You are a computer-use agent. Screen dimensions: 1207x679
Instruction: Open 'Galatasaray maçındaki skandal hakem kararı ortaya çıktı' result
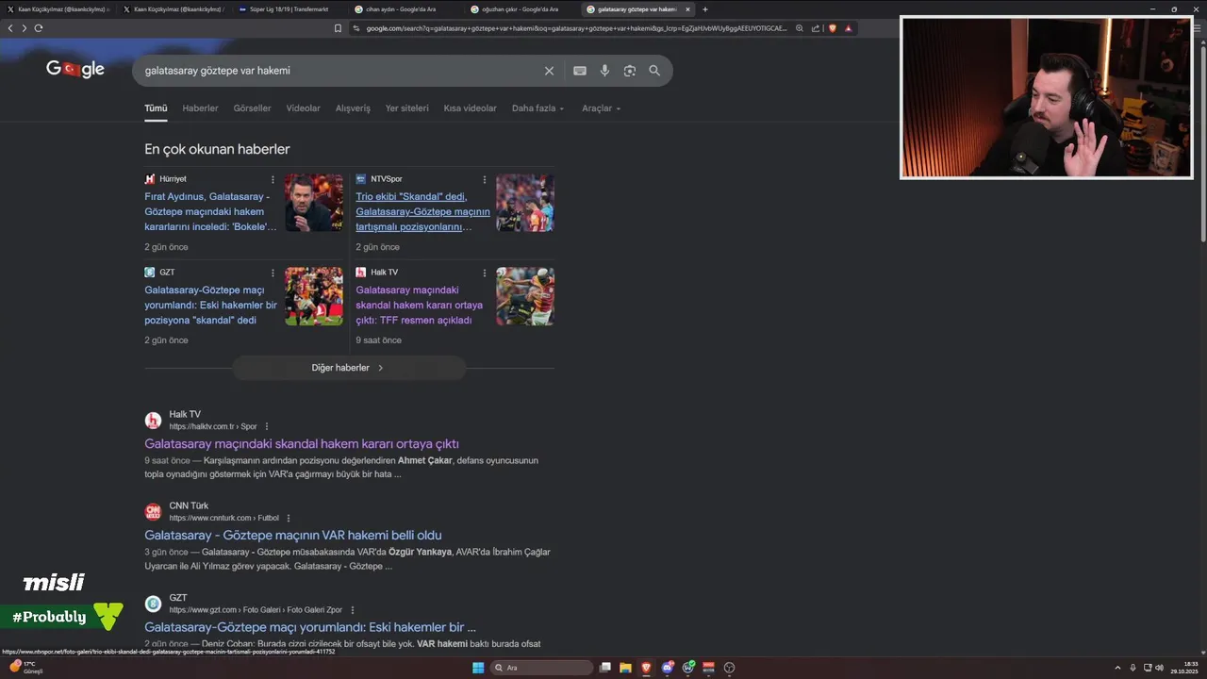coord(302,443)
